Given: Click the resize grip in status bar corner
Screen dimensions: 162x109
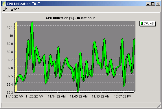Looking at the screenshot, I should [x=159, y=106].
